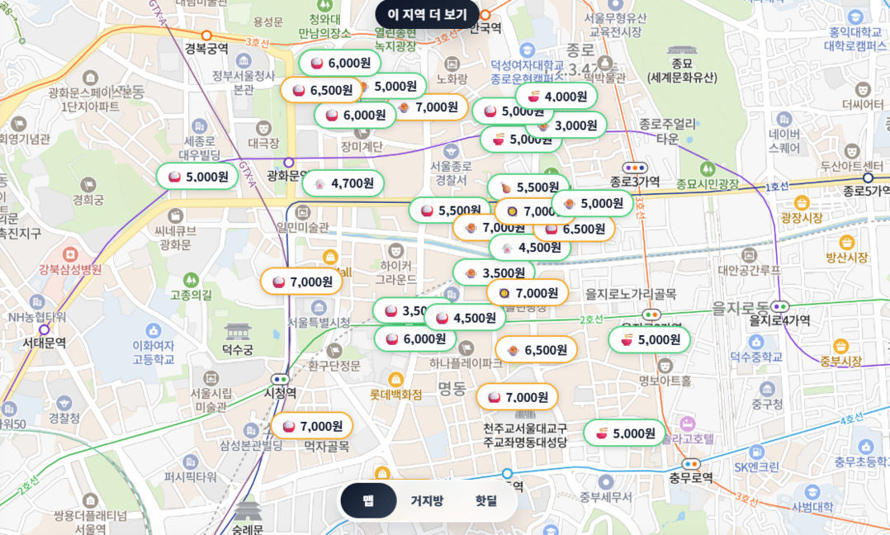Click the 종묘 shrine landmark icon

pos(682,50)
